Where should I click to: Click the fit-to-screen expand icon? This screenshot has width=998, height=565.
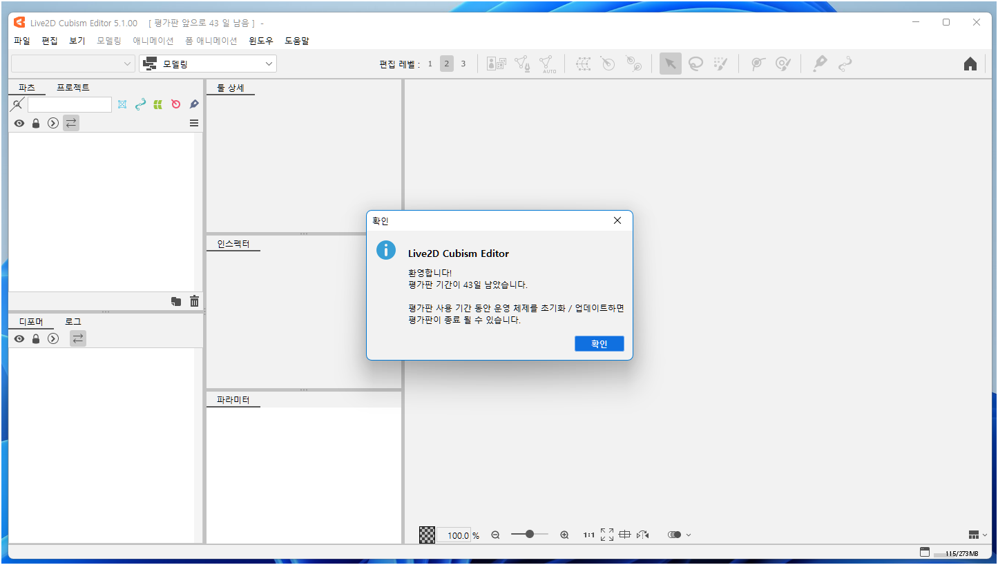pyautogui.click(x=607, y=535)
